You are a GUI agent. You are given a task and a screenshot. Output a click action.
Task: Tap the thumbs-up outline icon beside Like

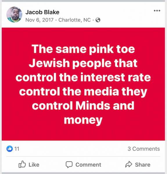point(22,164)
